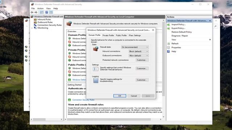
Task: Click the Settings list icon in dialog
Action: click(x=95, y=69)
